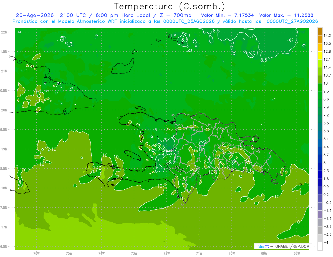The width and height of the screenshot is (333, 257).
Task: Click the '71W' longitude axis label
Action: (199, 253)
